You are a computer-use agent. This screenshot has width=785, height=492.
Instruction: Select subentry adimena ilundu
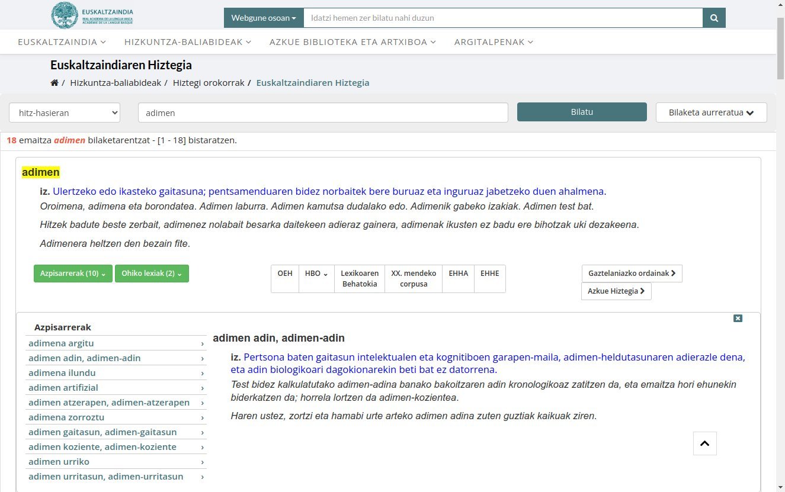[116, 373]
